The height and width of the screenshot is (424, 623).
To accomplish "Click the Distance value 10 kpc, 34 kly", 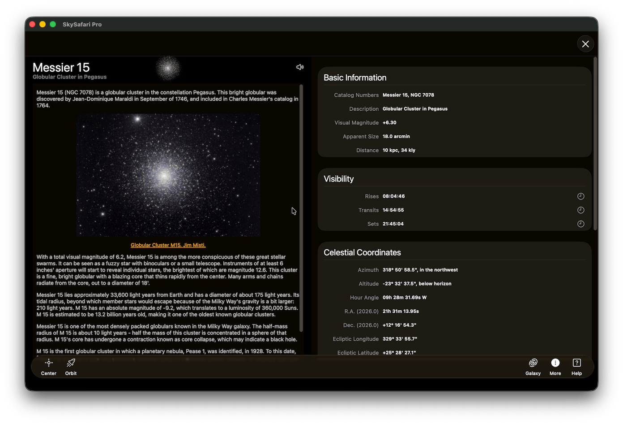I will coord(399,150).
